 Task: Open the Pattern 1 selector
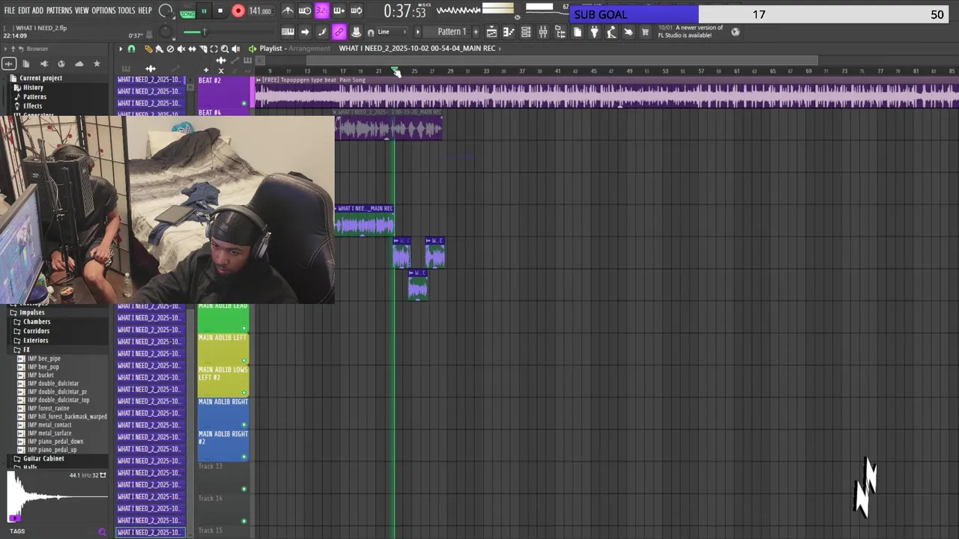pos(452,32)
